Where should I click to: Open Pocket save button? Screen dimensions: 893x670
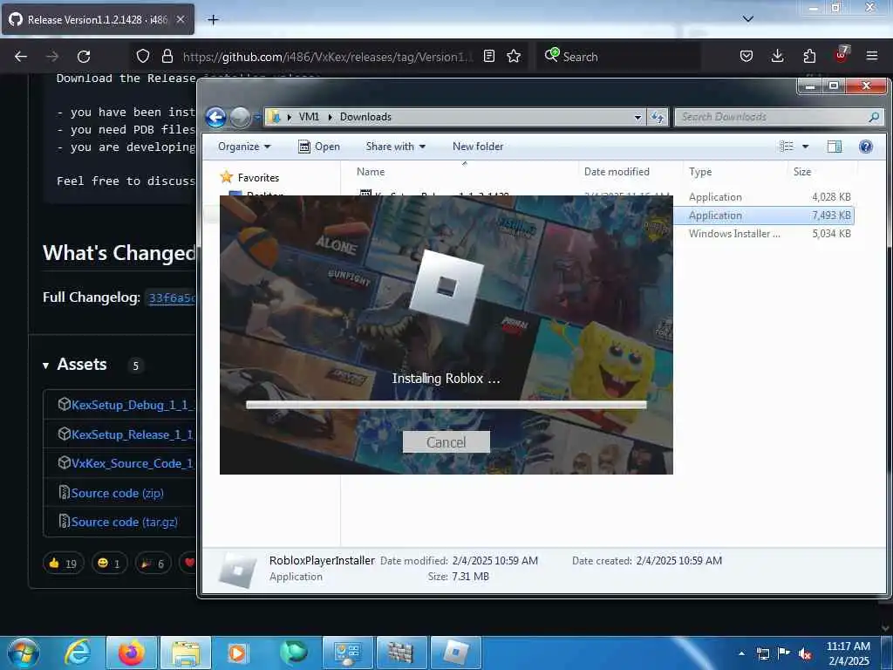coord(746,56)
